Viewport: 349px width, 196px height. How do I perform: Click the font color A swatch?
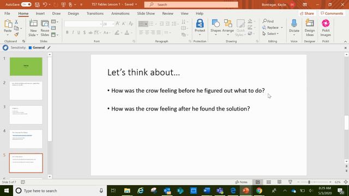(x=127, y=33)
